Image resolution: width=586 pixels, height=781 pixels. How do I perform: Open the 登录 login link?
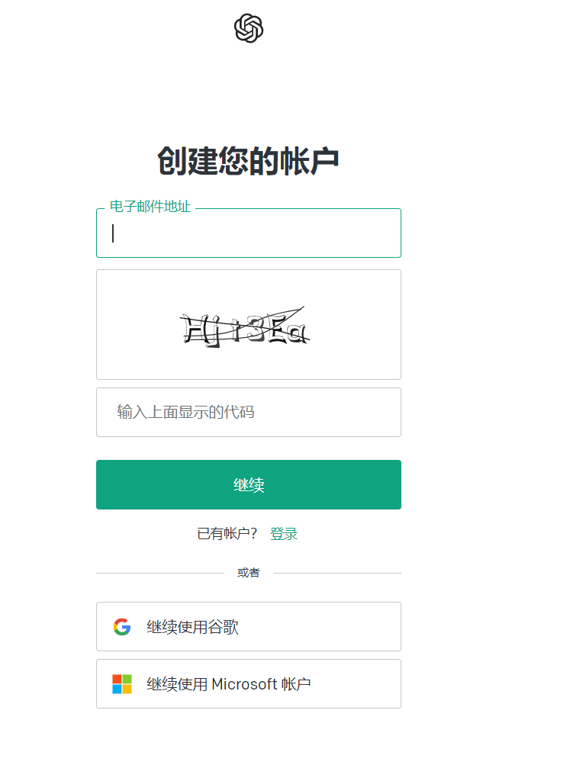[x=284, y=534]
